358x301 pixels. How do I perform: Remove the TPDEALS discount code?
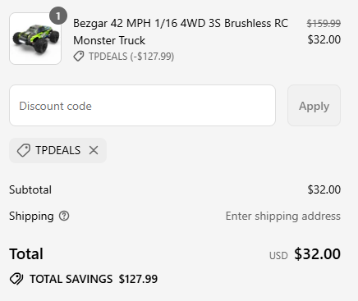94,150
